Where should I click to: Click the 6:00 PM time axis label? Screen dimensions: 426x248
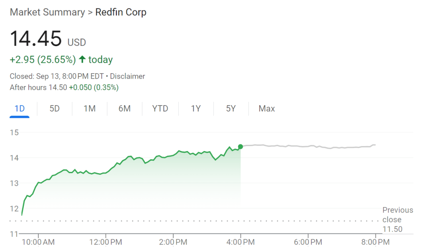[308, 241]
